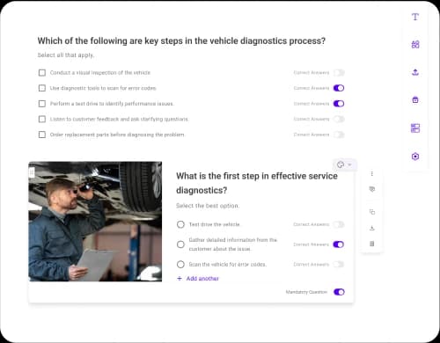Image resolution: width=440 pixels, height=343 pixels.
Task: Open the widgets grid icon in the sidebar
Action: pos(415,45)
